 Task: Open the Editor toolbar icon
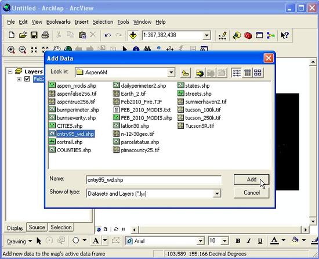coord(222,35)
